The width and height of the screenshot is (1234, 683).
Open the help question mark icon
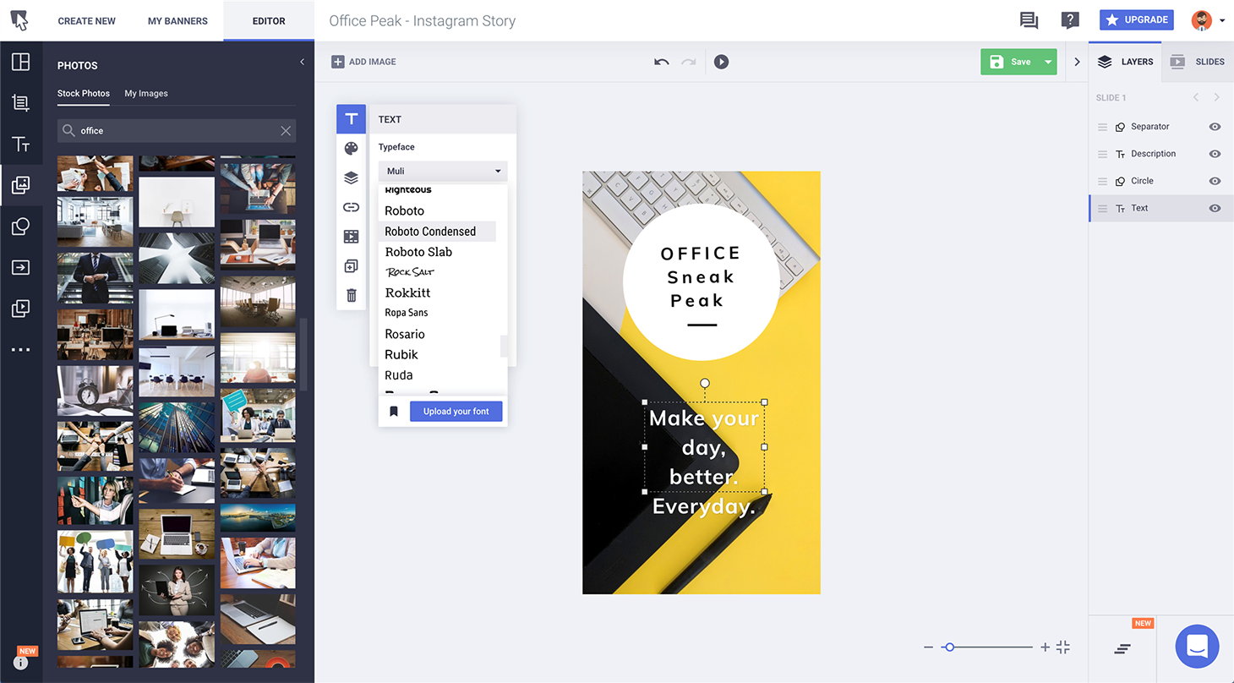pos(1070,20)
